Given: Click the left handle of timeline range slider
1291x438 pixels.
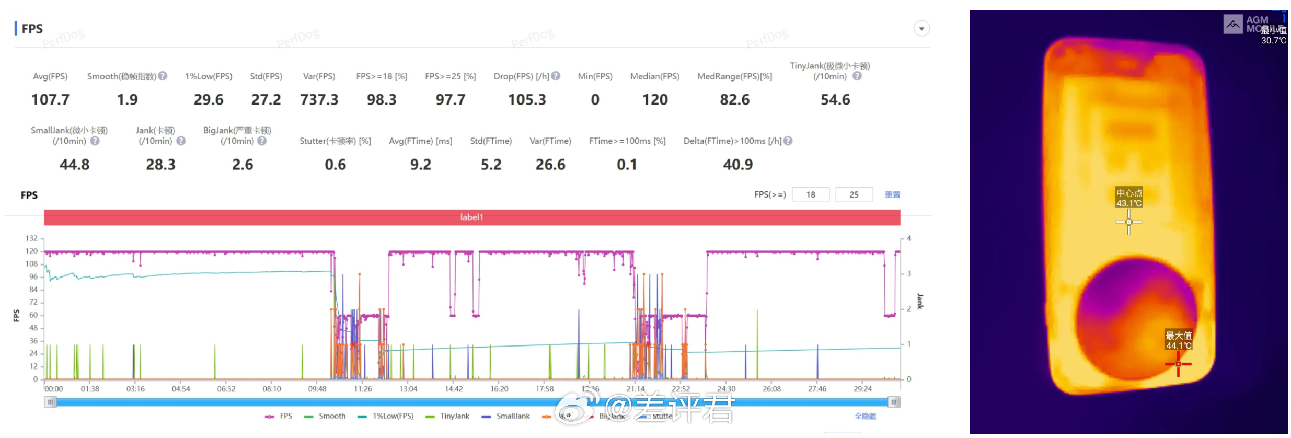Looking at the screenshot, I should (50, 402).
